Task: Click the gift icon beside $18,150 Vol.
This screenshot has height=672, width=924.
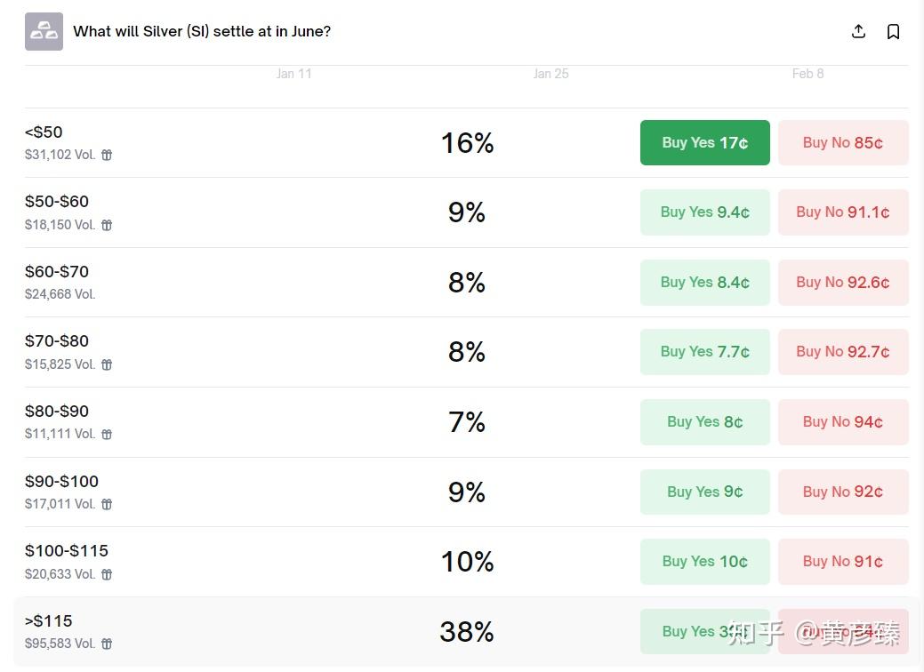Action: (x=107, y=226)
